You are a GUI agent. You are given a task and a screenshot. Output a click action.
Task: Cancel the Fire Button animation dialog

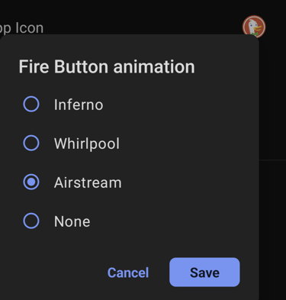coord(128,273)
